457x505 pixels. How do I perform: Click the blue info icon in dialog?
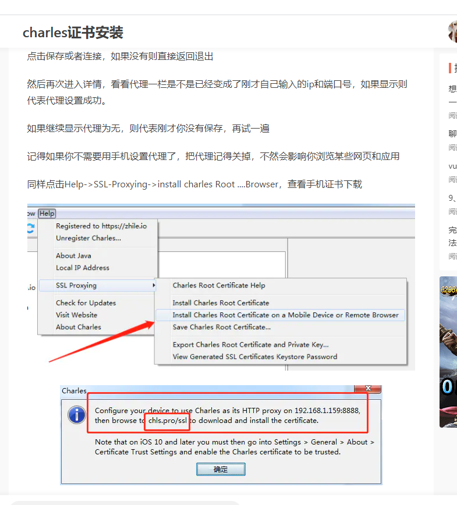click(x=77, y=415)
